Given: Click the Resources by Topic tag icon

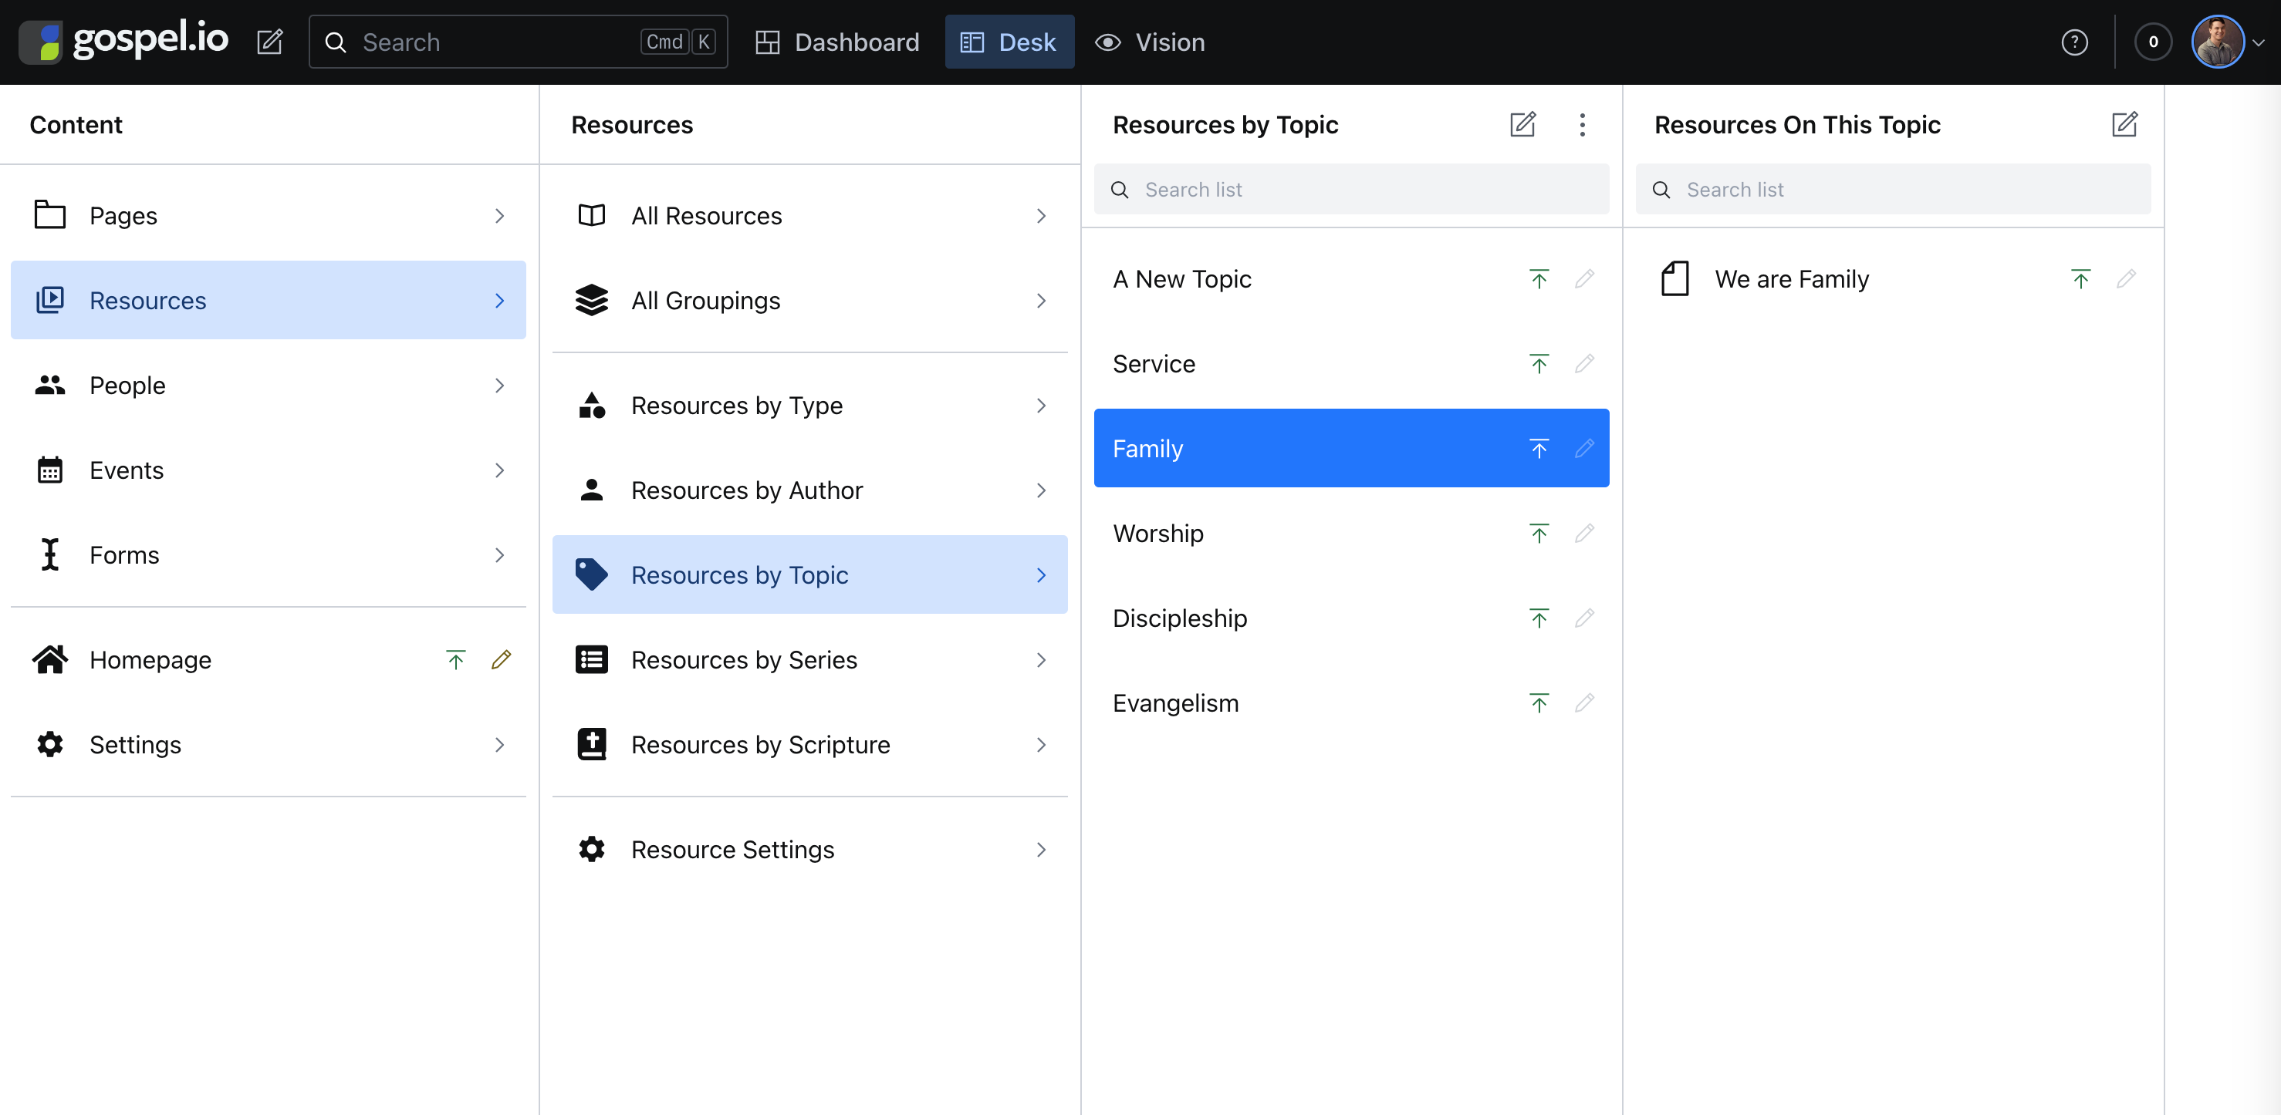Looking at the screenshot, I should [592, 574].
